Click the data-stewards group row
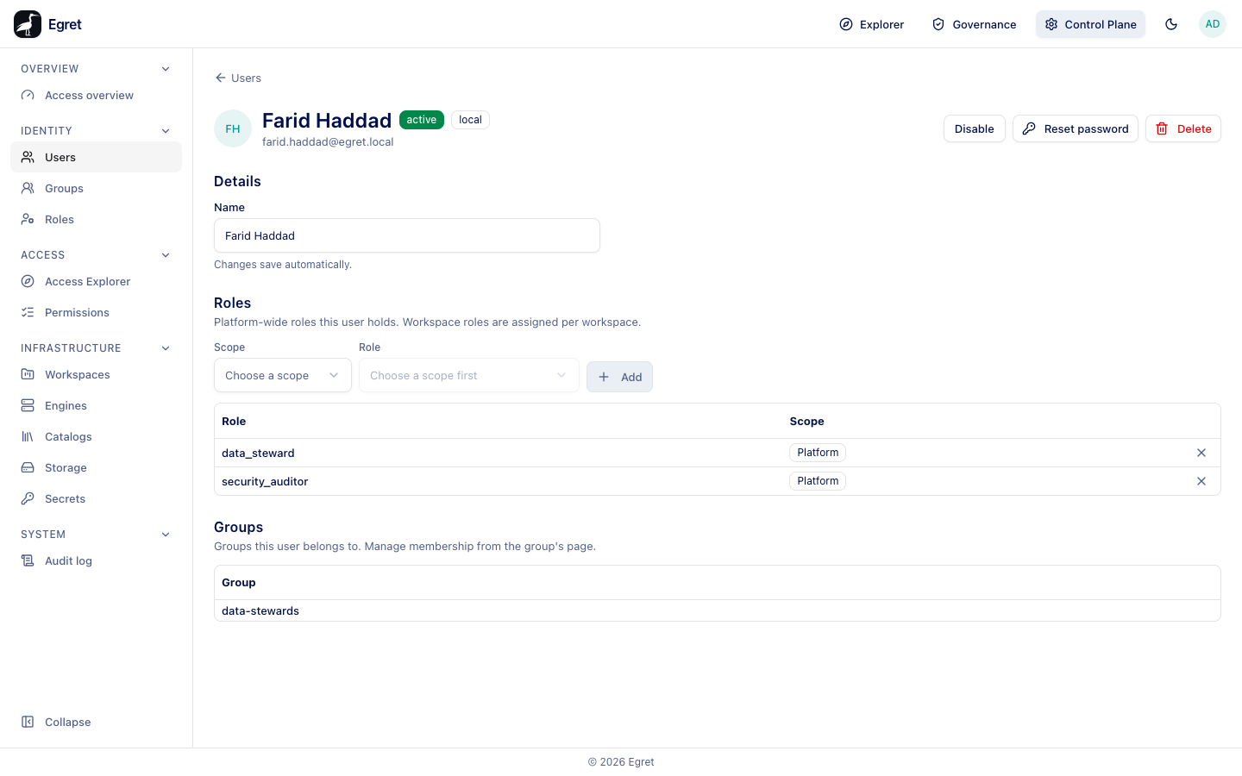Image resolution: width=1242 pixels, height=776 pixels. pos(718,610)
